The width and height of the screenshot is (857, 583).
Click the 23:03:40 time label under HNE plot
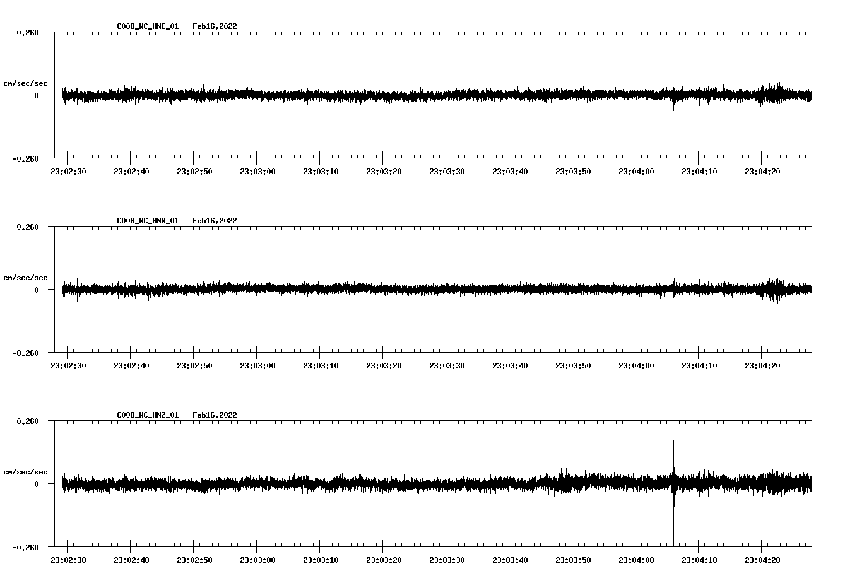510,172
